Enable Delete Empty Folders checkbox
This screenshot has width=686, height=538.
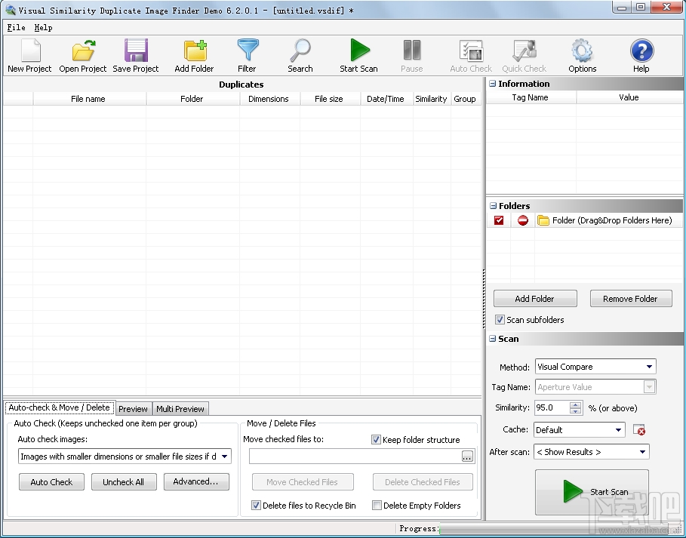[x=377, y=506]
